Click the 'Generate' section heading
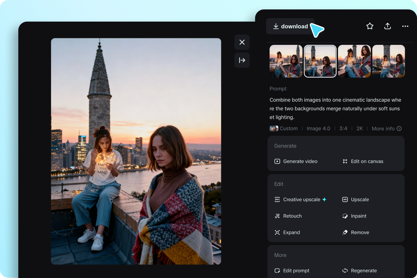 tap(285, 146)
